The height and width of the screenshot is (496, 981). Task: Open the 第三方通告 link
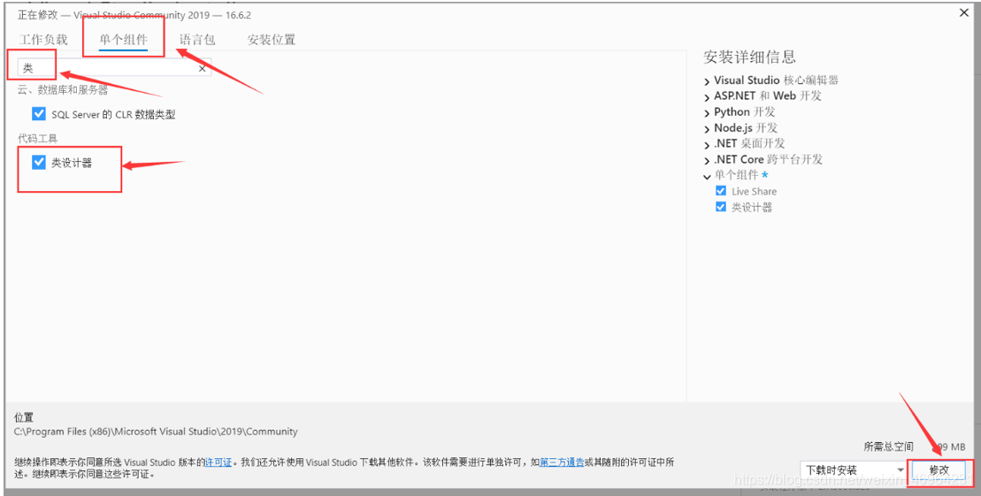point(562,462)
